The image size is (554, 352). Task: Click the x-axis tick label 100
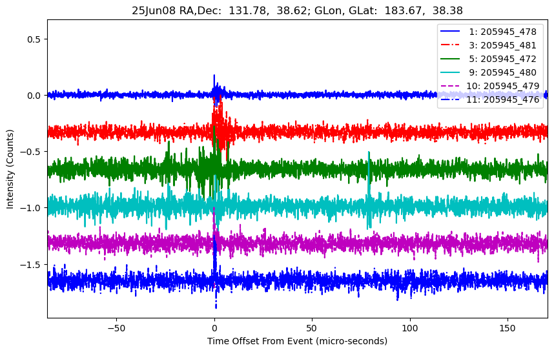tap(410, 328)
